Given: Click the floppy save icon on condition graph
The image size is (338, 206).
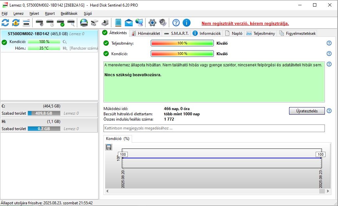Looking at the screenshot, I should pyautogui.click(x=109, y=147).
